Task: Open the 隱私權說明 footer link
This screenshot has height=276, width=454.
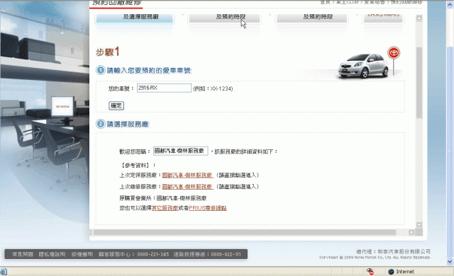Action: (x=52, y=254)
